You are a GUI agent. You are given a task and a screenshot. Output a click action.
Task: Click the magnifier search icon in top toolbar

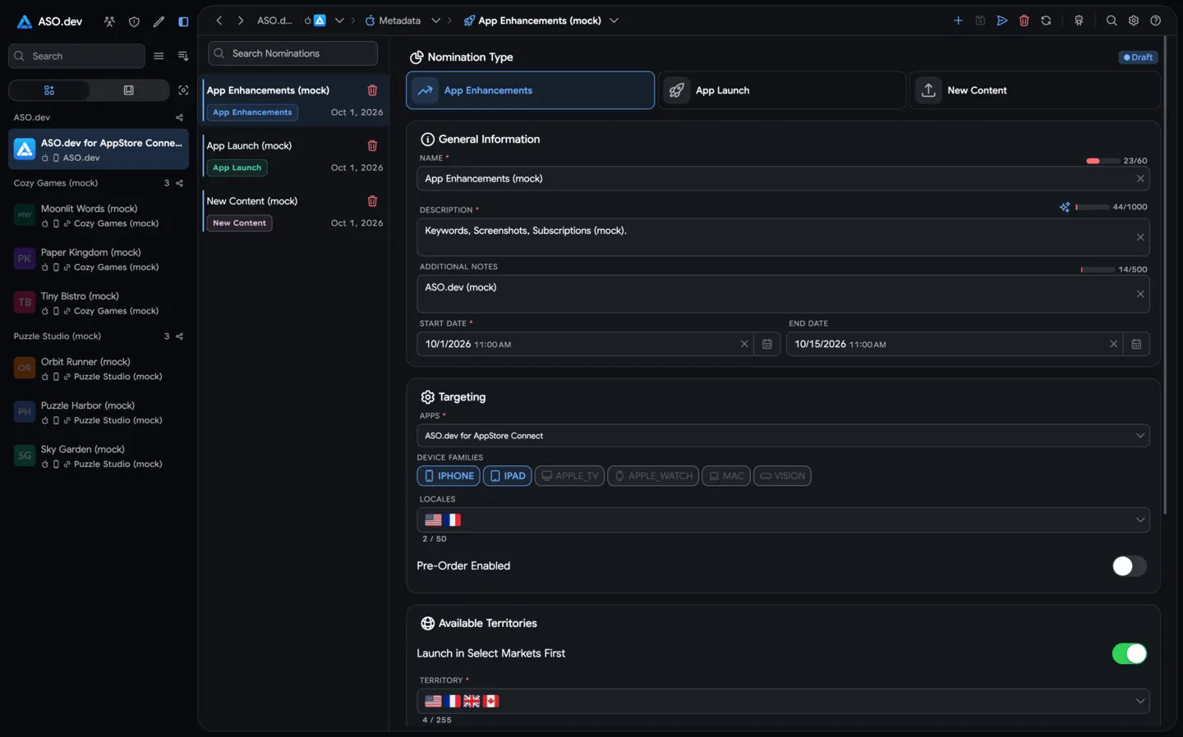point(1112,21)
